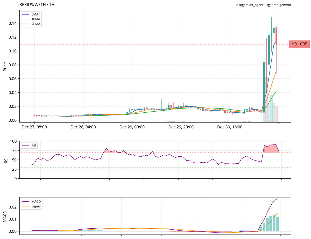Screen dimensions: 311x239
Task: Click the Dec 29, 00:00 date label
Action: 132,127
